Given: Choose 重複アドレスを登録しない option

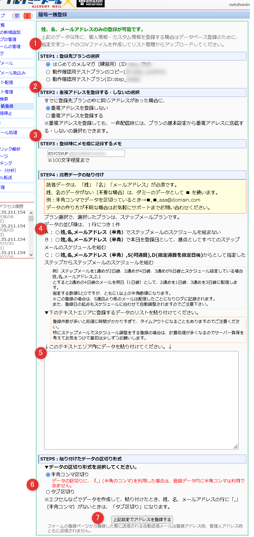Looking at the screenshot, I should [x=48, y=108].
